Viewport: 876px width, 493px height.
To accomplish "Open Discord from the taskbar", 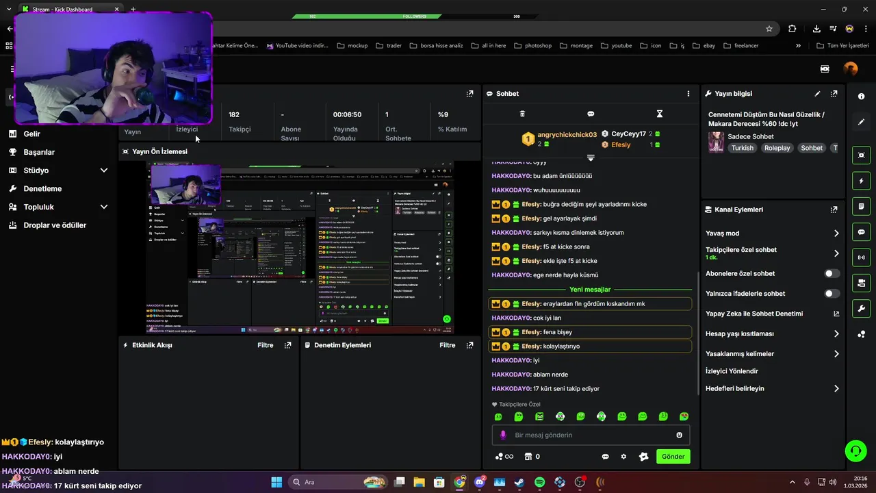I will [479, 482].
